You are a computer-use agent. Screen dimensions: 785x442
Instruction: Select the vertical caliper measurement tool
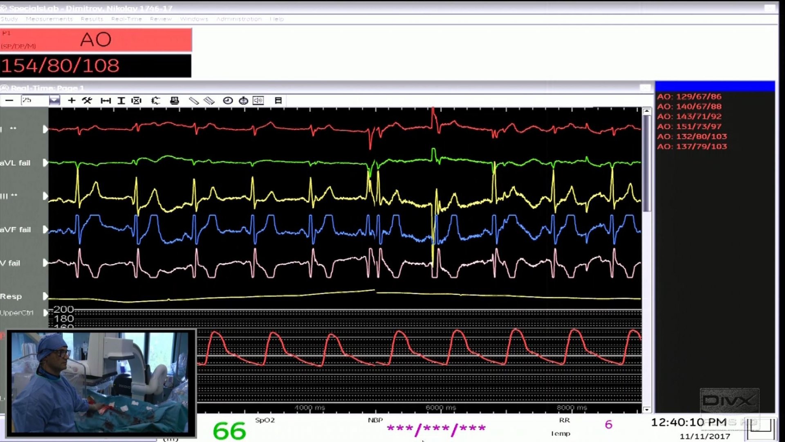click(121, 100)
